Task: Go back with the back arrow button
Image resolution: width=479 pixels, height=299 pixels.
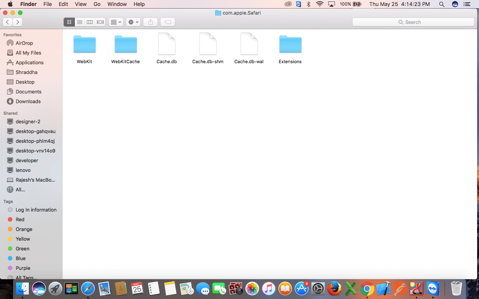Action: tap(7, 22)
